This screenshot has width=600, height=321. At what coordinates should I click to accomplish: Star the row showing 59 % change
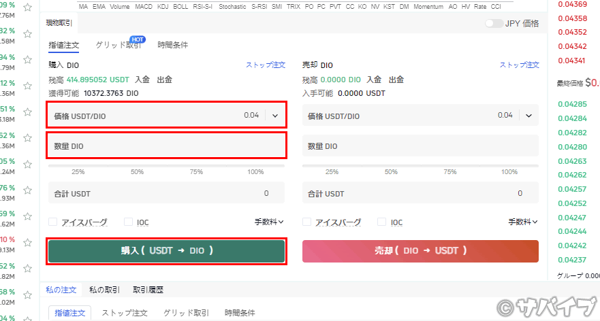pos(27,216)
